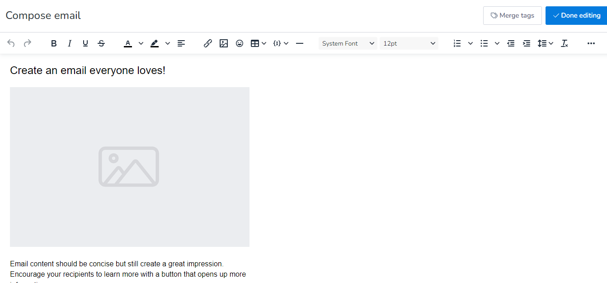Screen dimensions: 607x283
Task: Open the overflow menu with more tools
Action: tap(591, 43)
